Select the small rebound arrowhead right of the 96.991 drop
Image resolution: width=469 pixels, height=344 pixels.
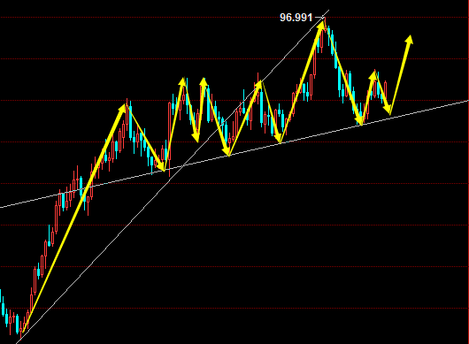[373, 74]
